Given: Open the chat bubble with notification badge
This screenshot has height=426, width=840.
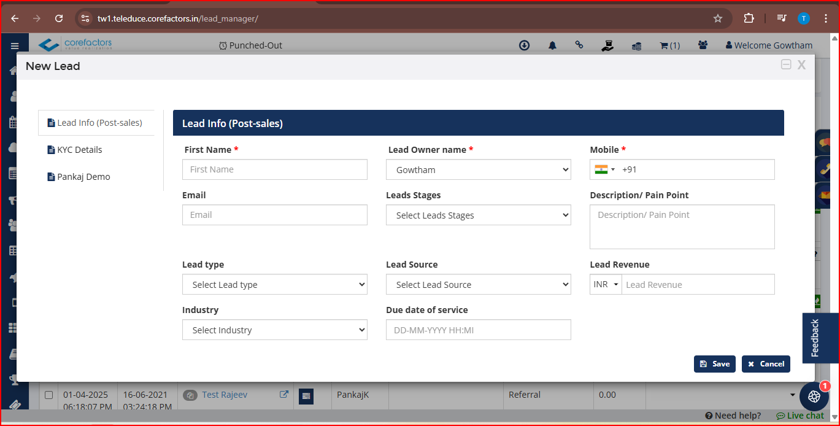Looking at the screenshot, I should [x=815, y=396].
